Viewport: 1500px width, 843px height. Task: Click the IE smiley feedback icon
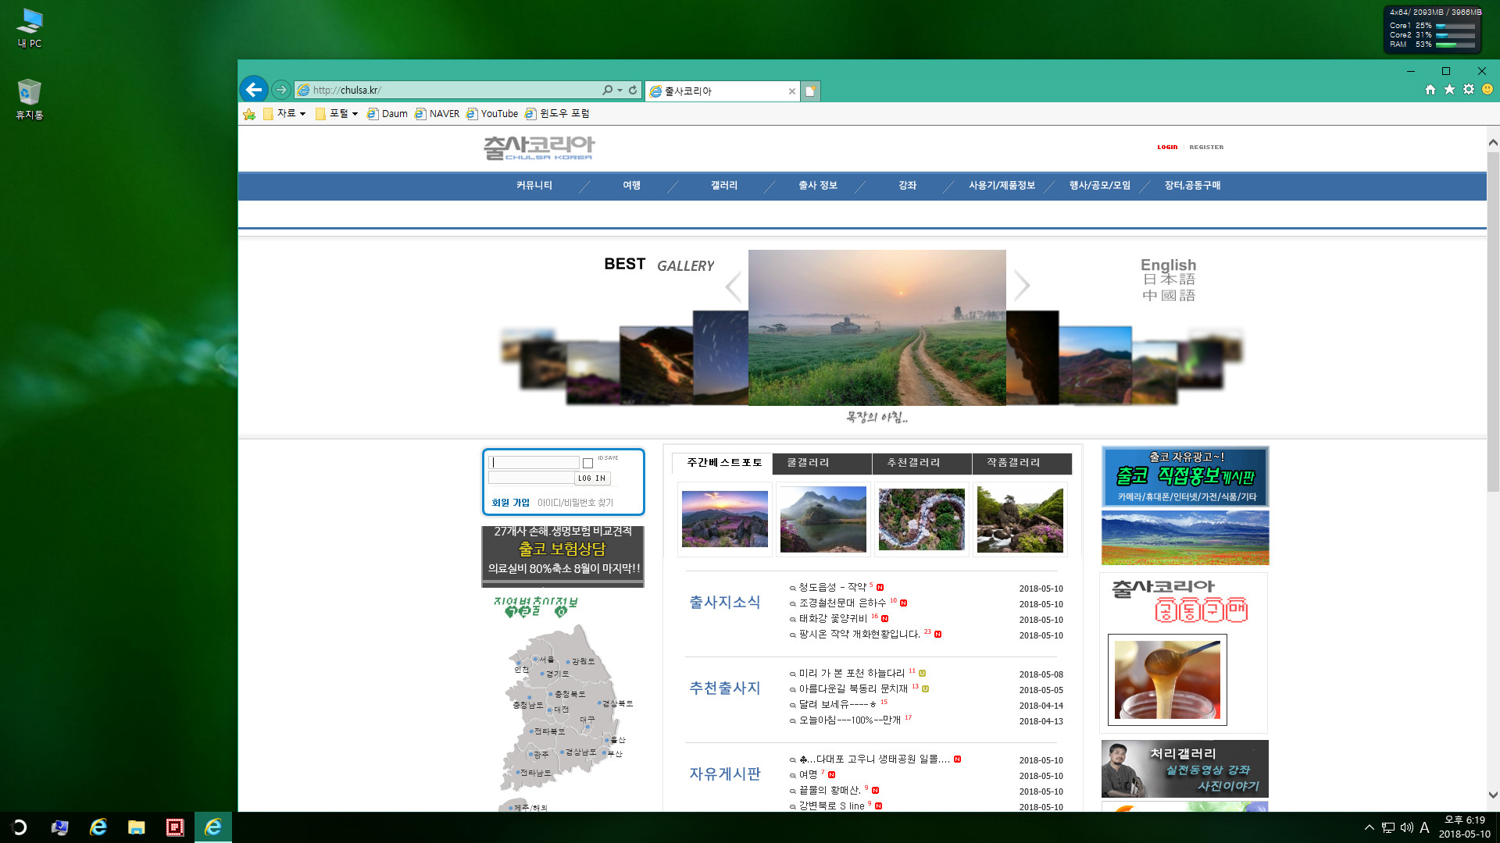(1487, 90)
